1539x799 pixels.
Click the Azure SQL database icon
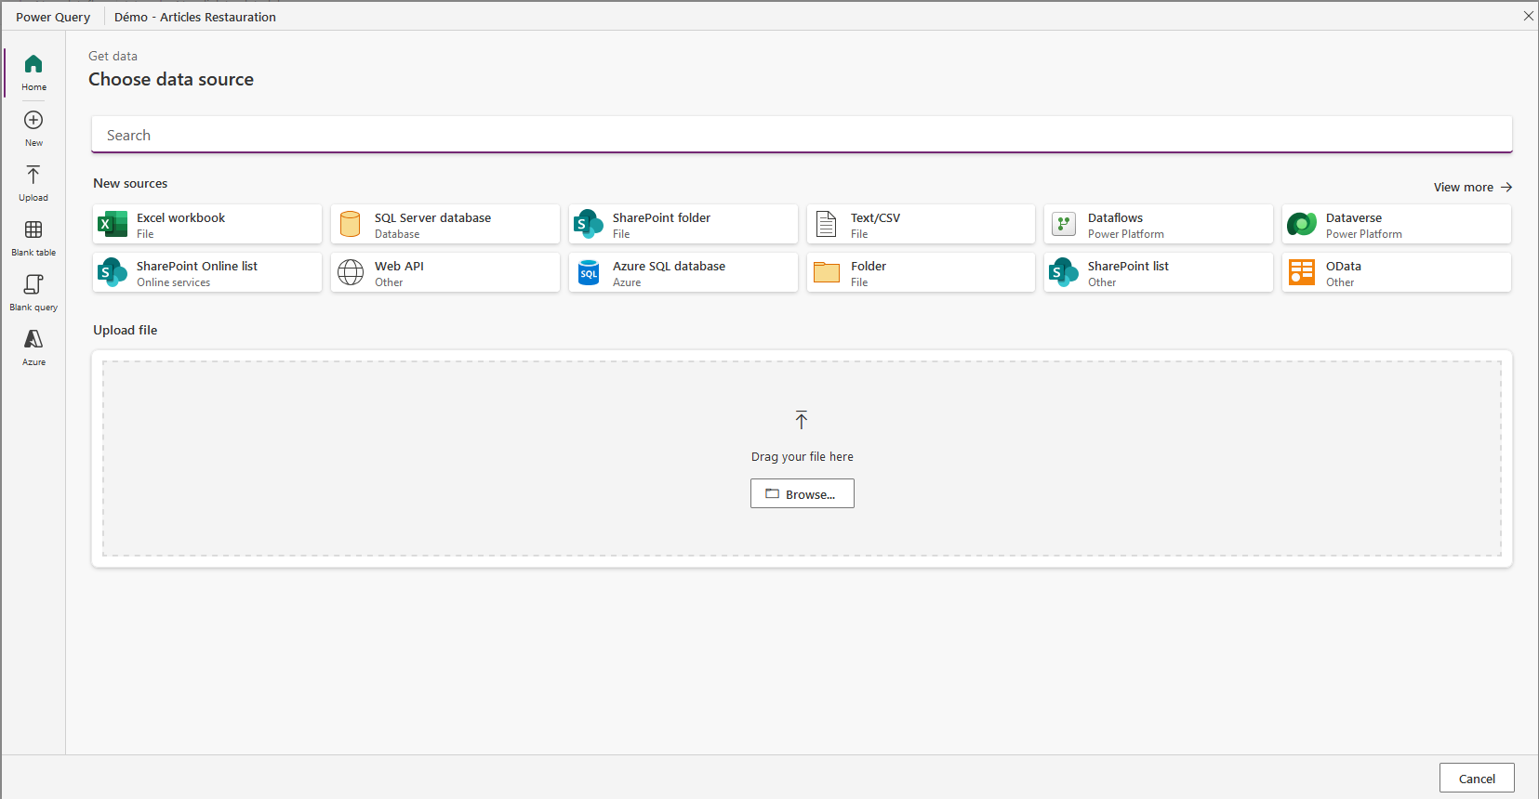(589, 272)
